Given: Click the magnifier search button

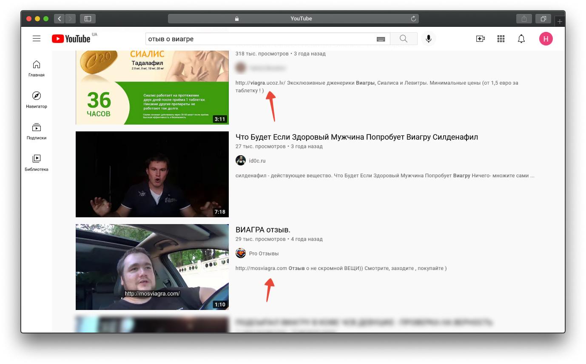Looking at the screenshot, I should (x=404, y=39).
